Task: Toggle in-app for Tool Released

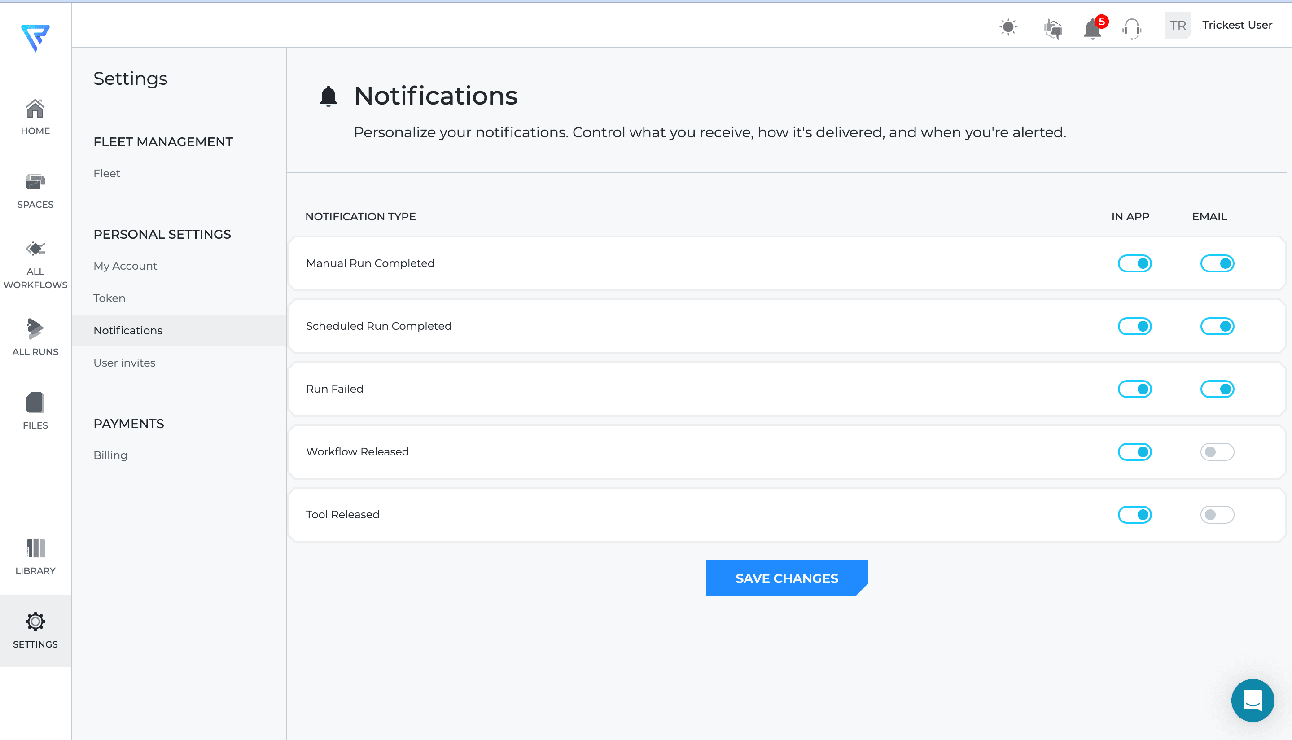Action: click(1134, 515)
